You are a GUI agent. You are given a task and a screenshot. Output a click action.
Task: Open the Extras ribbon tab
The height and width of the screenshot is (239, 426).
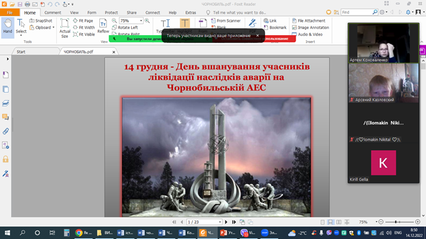tap(190, 13)
